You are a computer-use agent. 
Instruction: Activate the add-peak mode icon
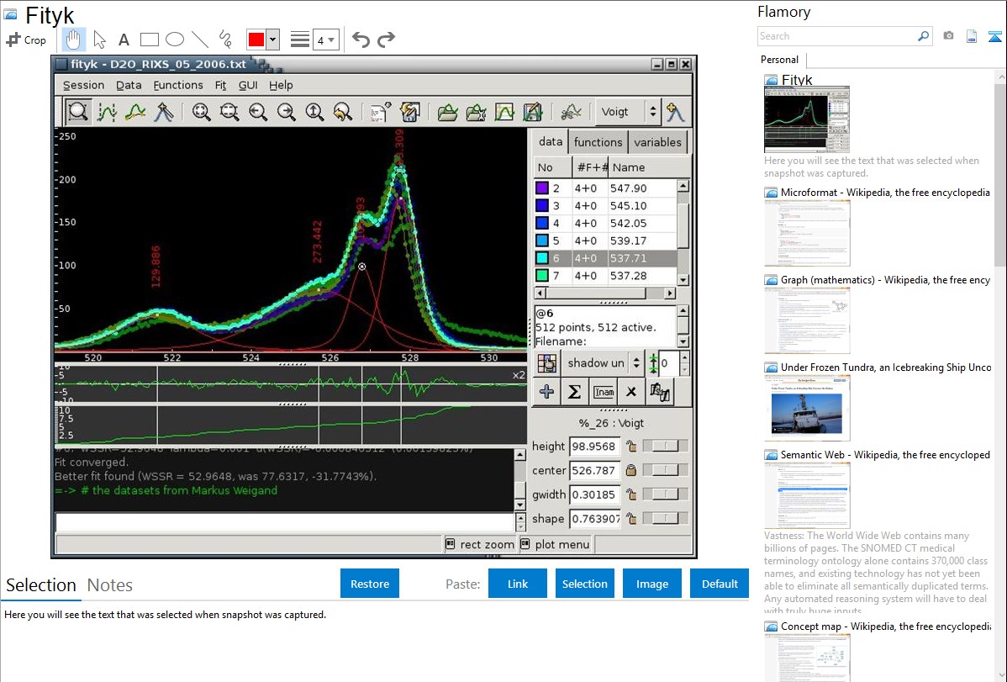pyautogui.click(x=164, y=112)
